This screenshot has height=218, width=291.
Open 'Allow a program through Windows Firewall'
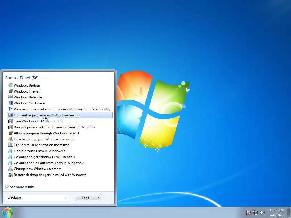pyautogui.click(x=46, y=133)
